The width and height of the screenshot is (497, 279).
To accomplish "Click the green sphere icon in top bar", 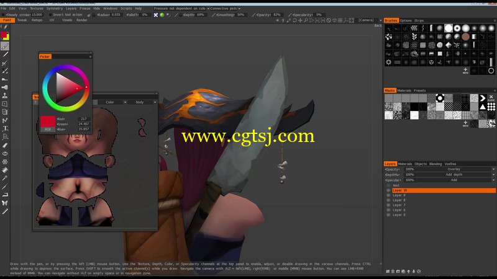I will (162, 15).
